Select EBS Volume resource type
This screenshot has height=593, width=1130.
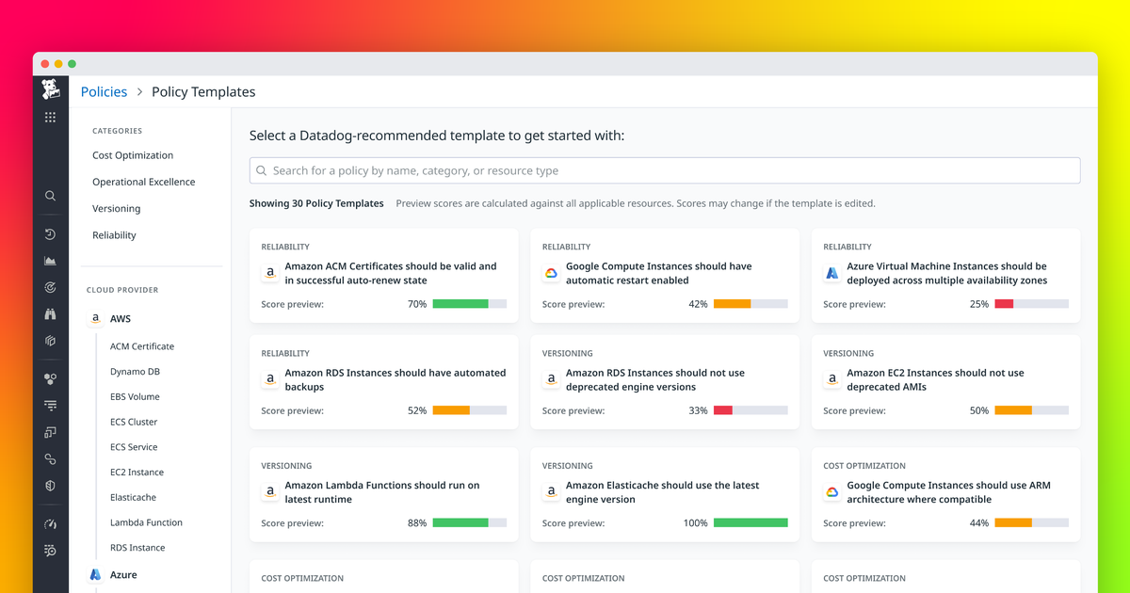click(x=135, y=397)
